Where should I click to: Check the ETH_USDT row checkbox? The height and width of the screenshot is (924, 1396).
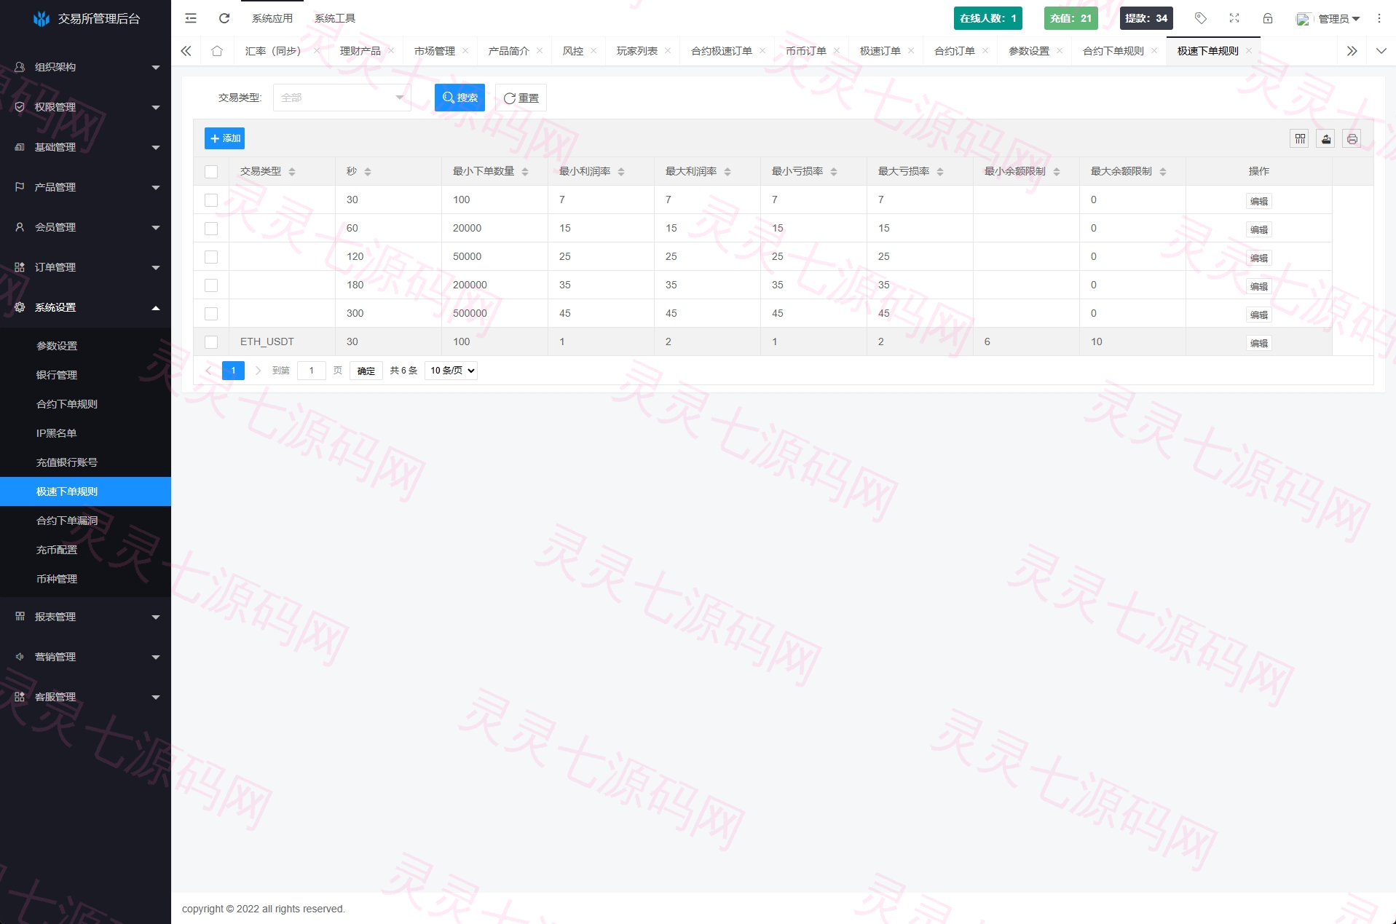coord(211,342)
